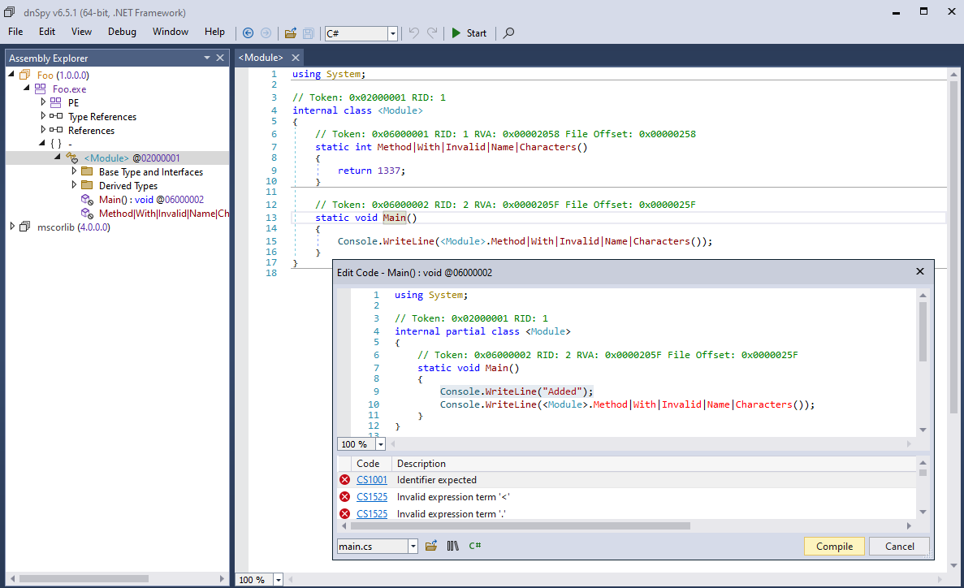Close the Assembly Explorer panel
The height and width of the screenshot is (588, 964).
(x=220, y=58)
